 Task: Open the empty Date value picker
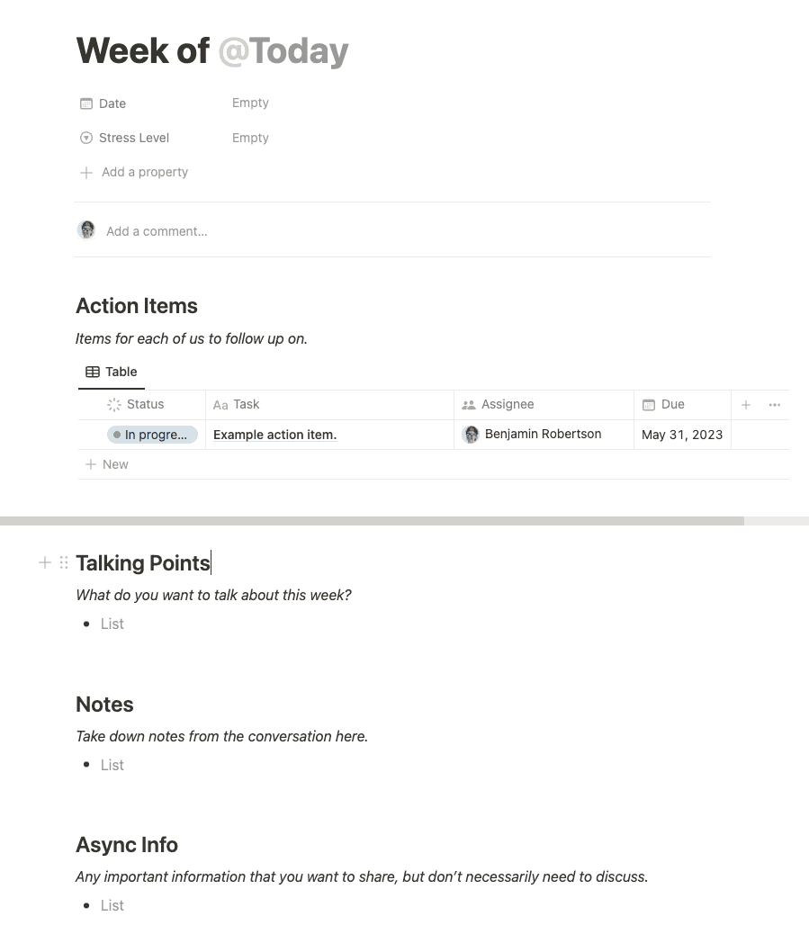point(250,103)
